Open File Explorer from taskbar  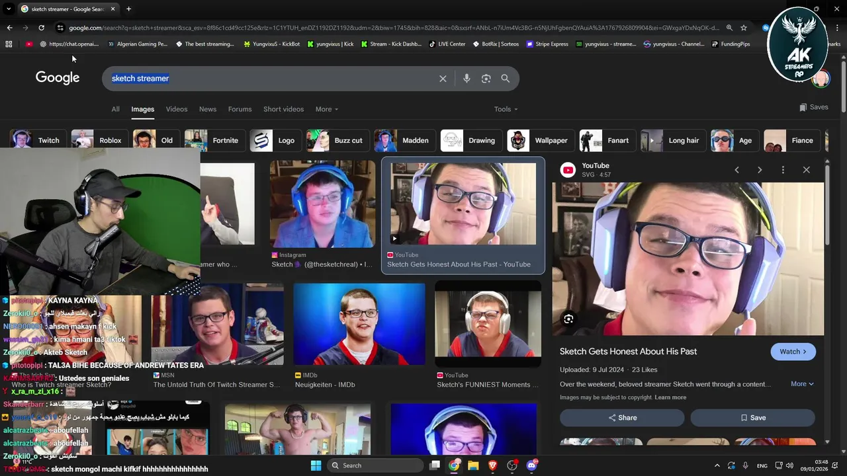point(473,465)
